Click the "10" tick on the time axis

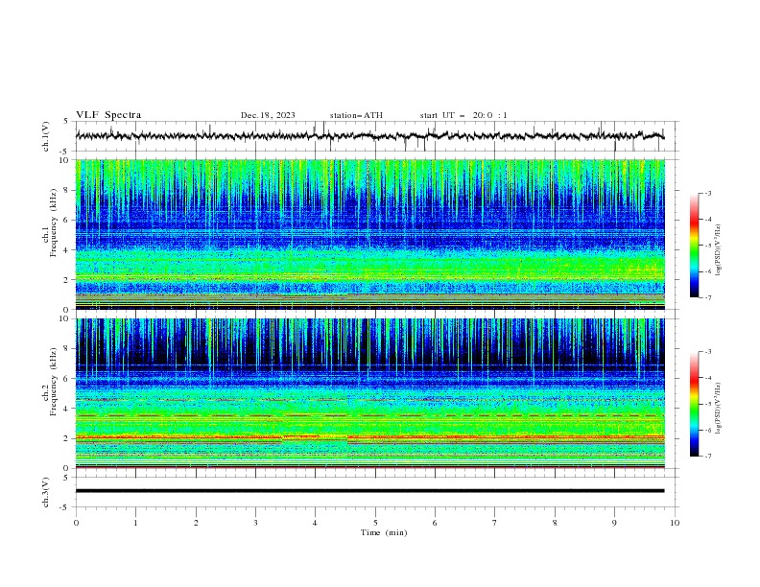click(x=675, y=523)
